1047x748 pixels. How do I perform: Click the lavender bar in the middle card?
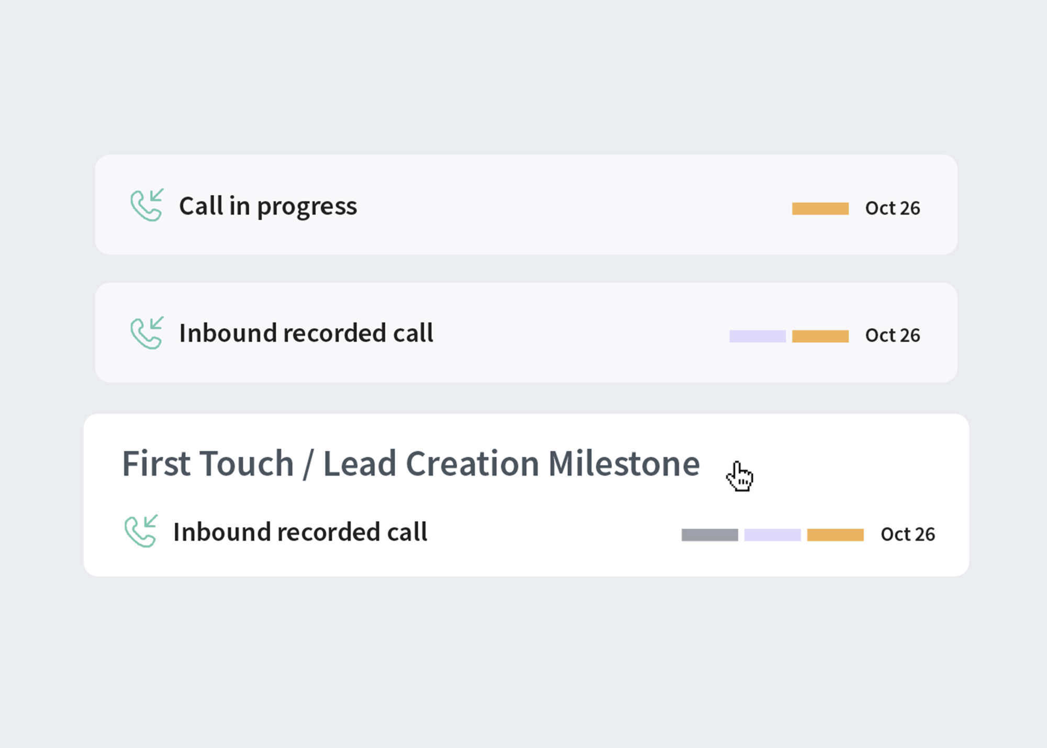tap(757, 336)
